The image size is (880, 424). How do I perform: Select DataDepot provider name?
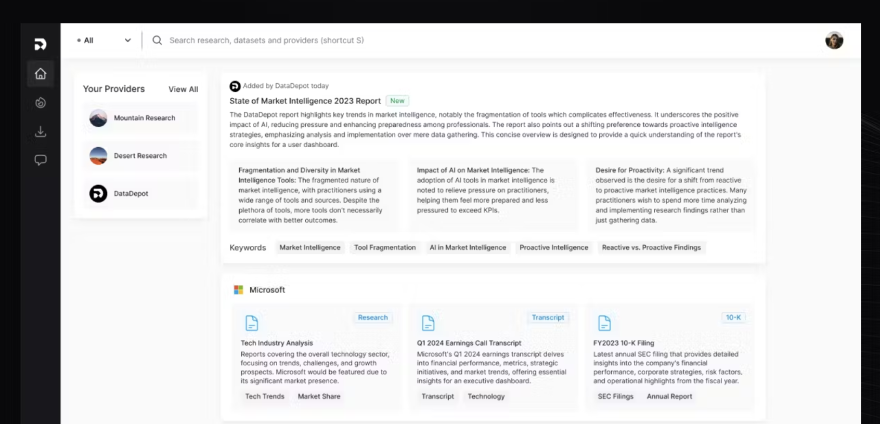pos(131,193)
